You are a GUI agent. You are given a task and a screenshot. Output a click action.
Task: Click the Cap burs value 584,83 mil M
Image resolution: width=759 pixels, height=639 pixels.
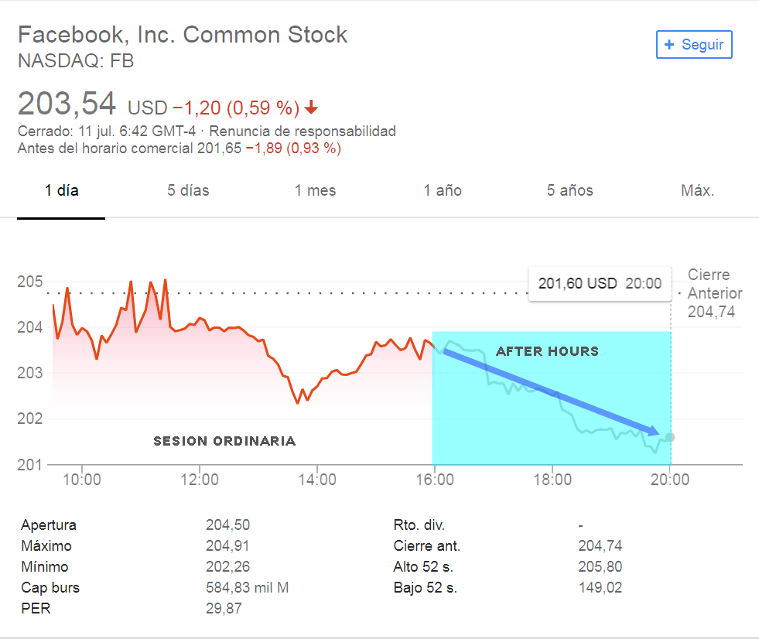(x=247, y=588)
